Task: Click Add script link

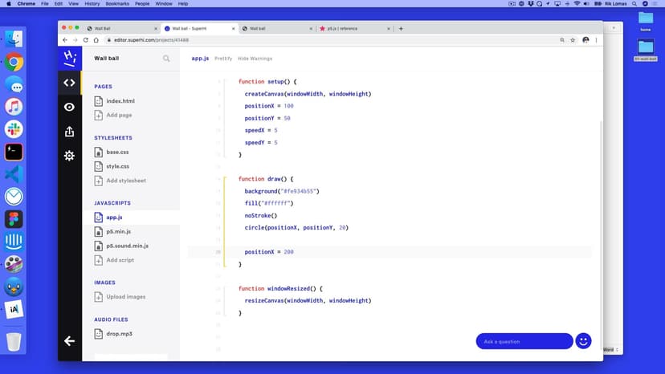Action: tap(120, 260)
